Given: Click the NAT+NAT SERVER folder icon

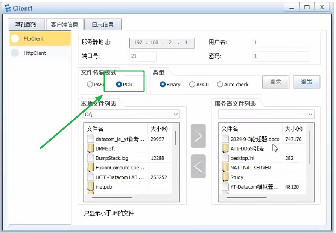Looking at the screenshot, I should tap(225, 167).
